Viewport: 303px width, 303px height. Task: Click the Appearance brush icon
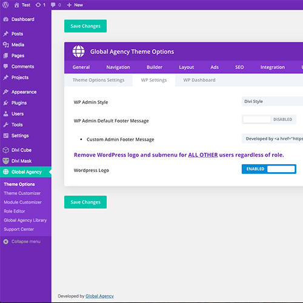tap(6, 92)
